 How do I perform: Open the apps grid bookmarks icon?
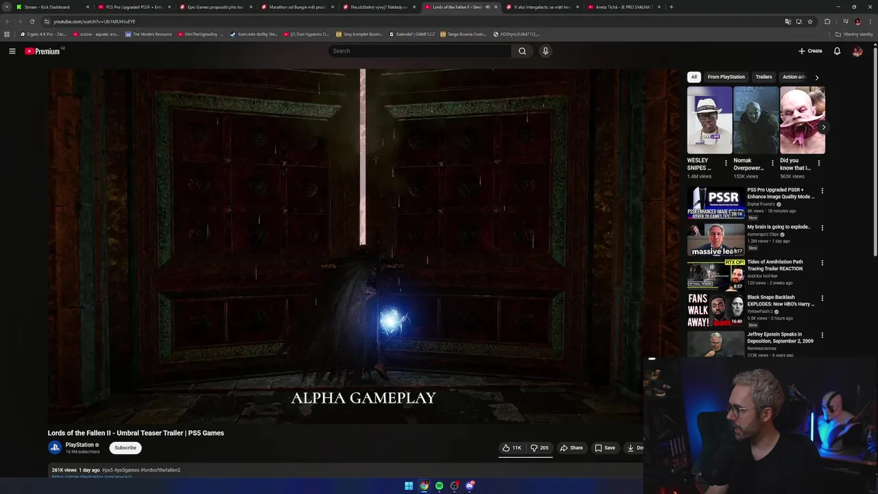coord(7,34)
